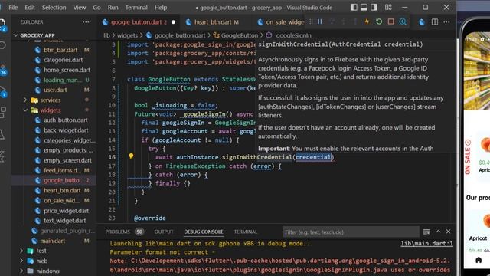Viewport: 490px width, 276px height.
Task: Focus the debug console filter field
Action: click(351, 232)
